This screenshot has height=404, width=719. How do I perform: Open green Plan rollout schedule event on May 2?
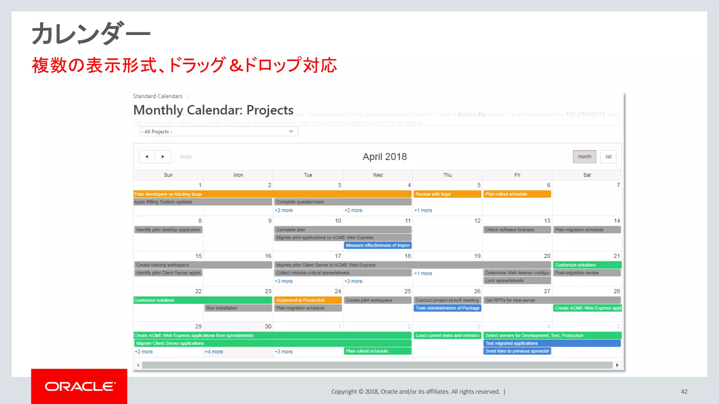coord(378,351)
